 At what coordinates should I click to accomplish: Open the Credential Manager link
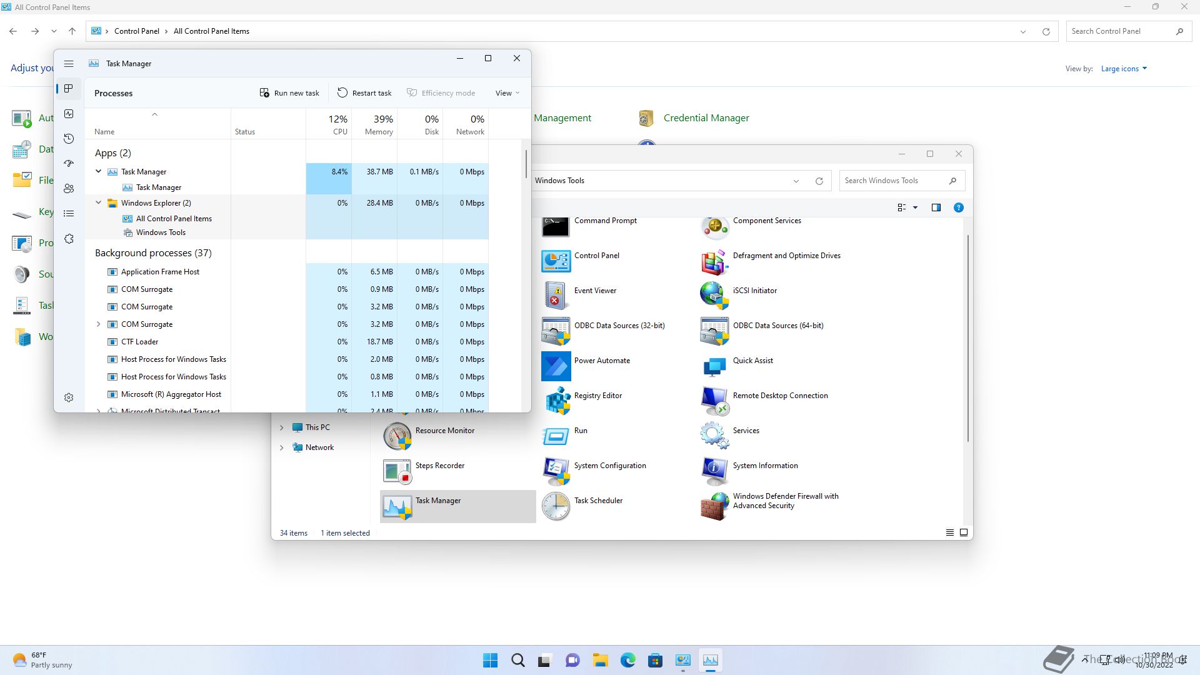coord(706,118)
